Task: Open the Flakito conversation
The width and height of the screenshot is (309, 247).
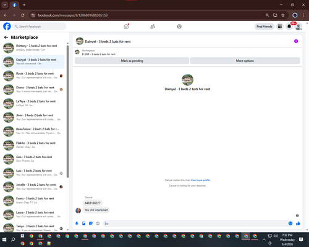Action: [x=33, y=145]
